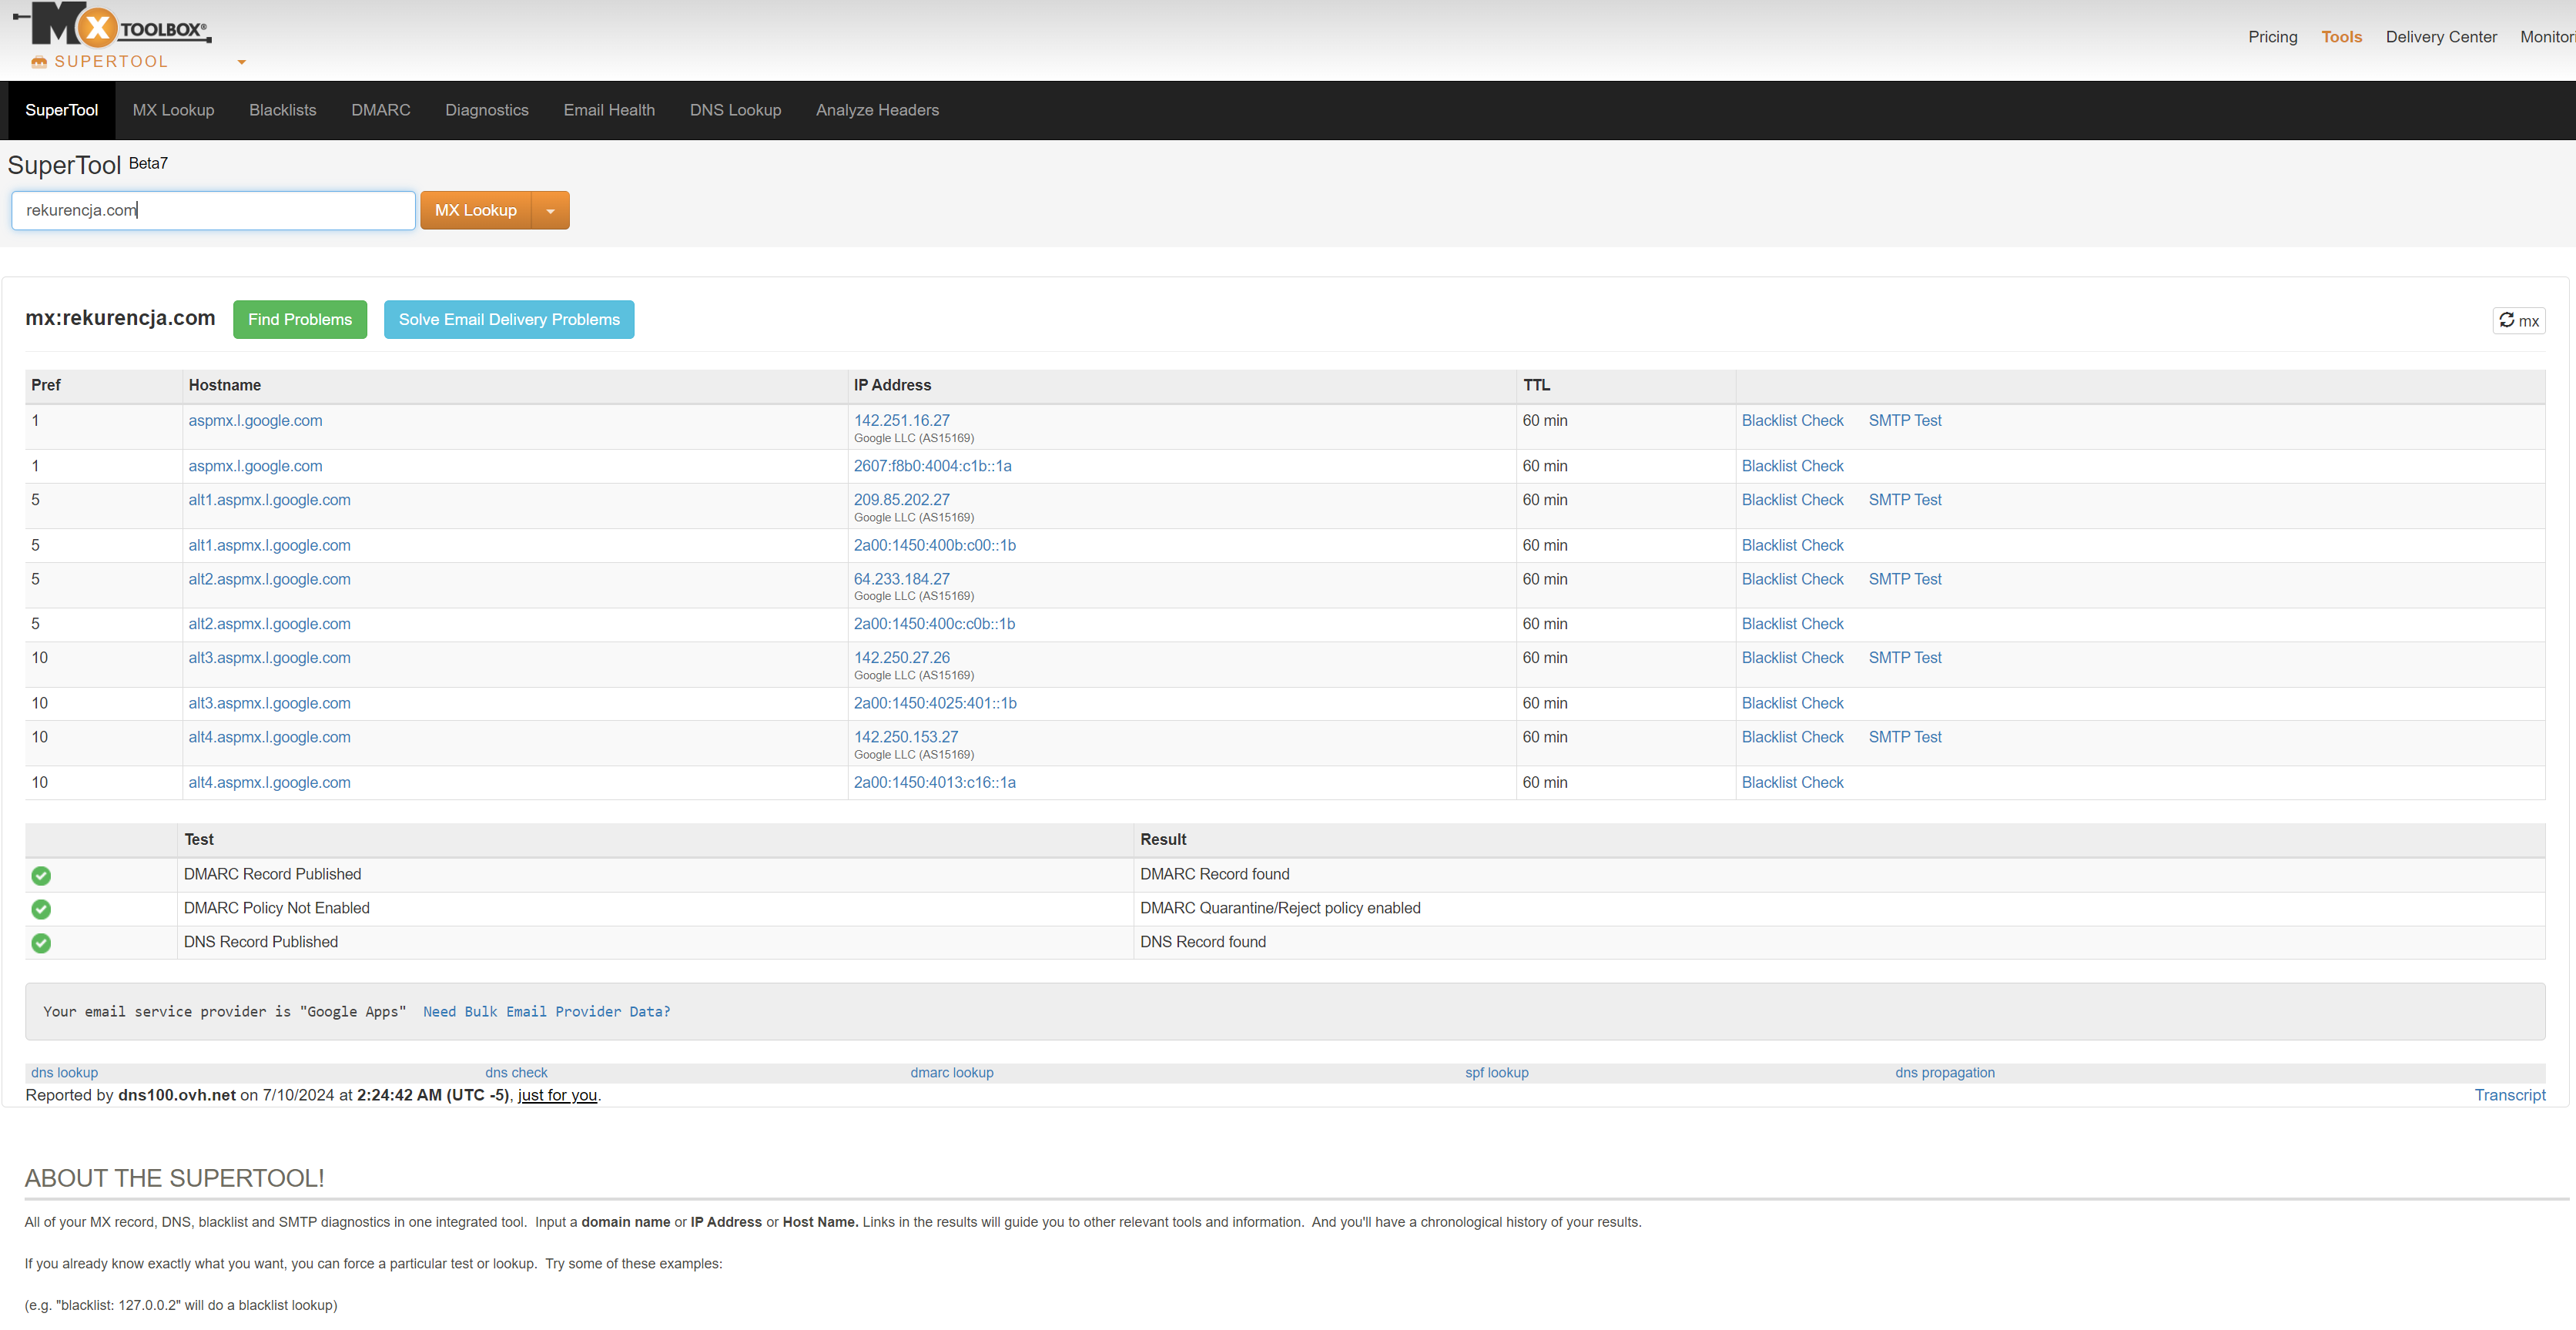
Task: Open the dns propagation footer link
Action: 1944,1073
